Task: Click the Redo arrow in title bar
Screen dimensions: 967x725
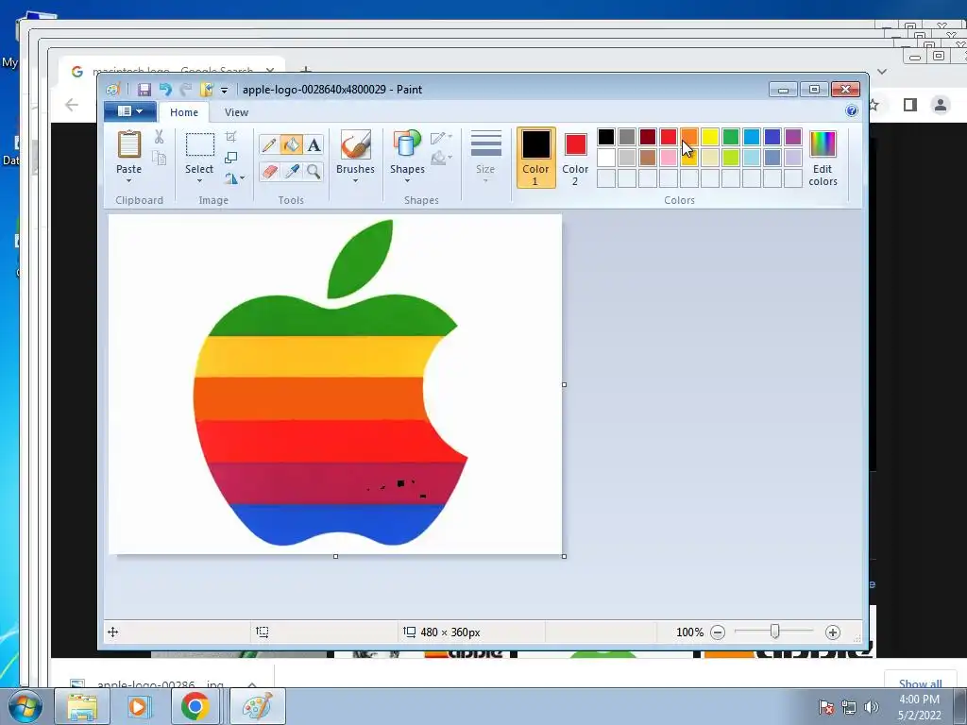Action: [x=186, y=90]
